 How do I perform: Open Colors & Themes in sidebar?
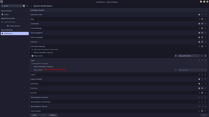15,22
